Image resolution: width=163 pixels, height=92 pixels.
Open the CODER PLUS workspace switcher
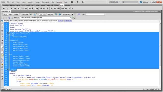(114, 2)
